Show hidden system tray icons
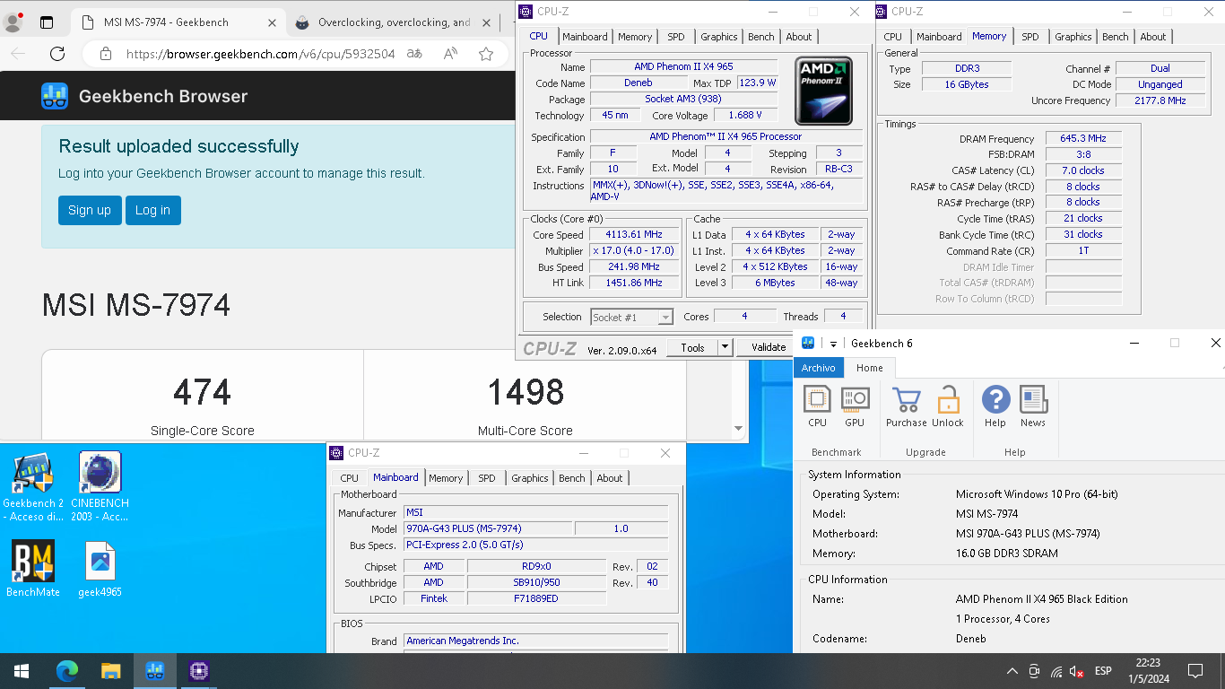This screenshot has height=689, width=1225. 1012,671
